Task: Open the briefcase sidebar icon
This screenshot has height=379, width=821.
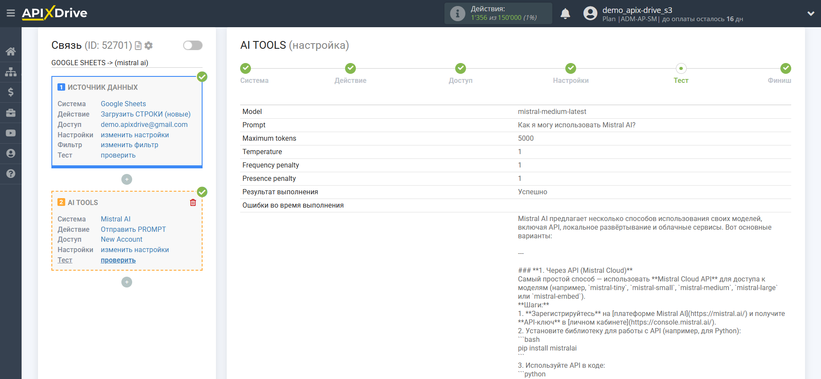Action: coord(11,113)
